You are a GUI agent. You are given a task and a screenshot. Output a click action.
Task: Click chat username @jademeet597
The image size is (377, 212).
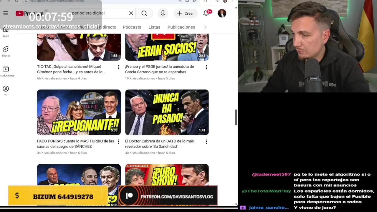[x=271, y=175]
